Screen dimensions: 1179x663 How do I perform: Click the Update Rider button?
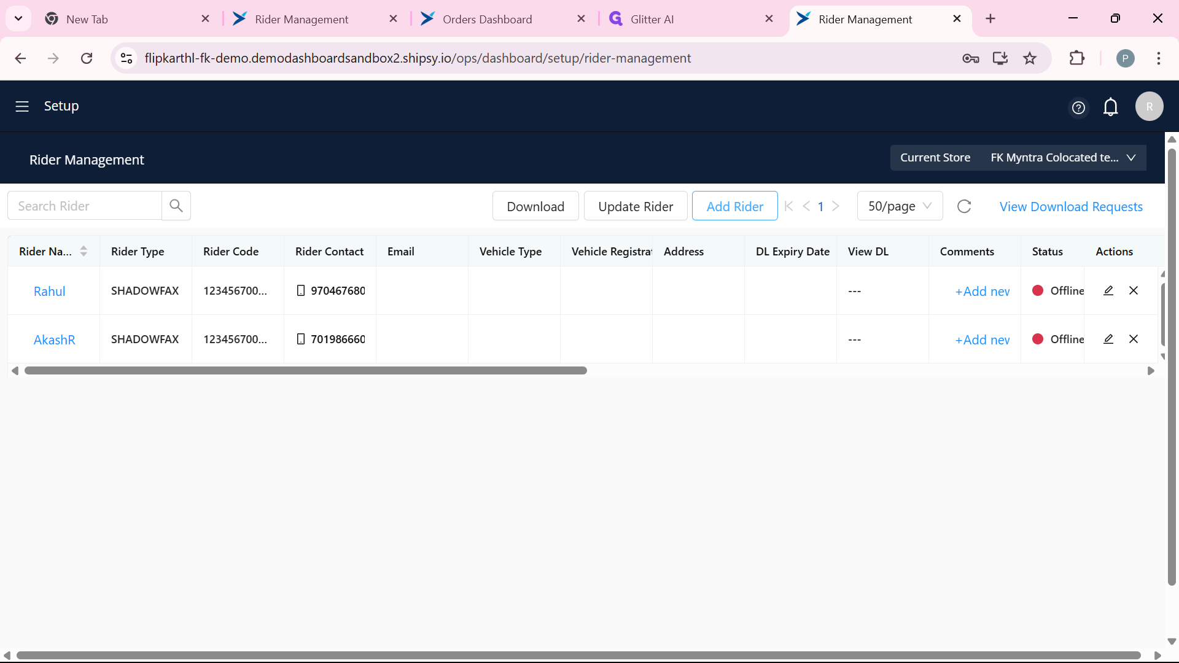tap(636, 206)
